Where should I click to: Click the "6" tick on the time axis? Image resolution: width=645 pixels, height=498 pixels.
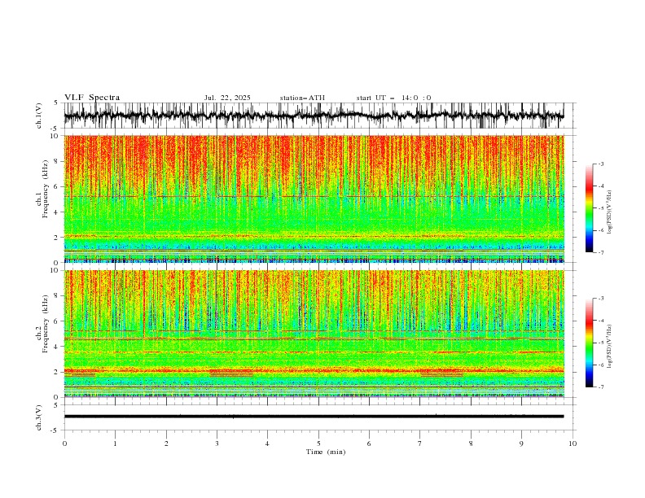[369, 443]
